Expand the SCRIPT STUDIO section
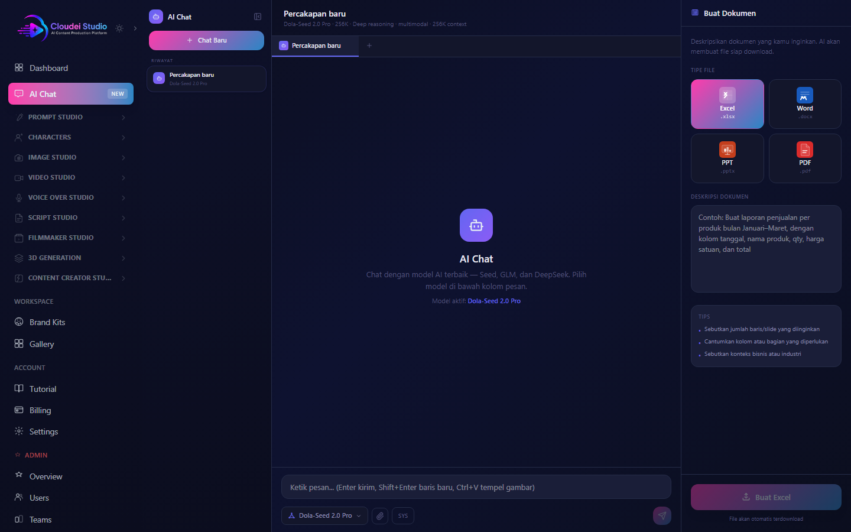This screenshot has height=532, width=851. tap(71, 218)
